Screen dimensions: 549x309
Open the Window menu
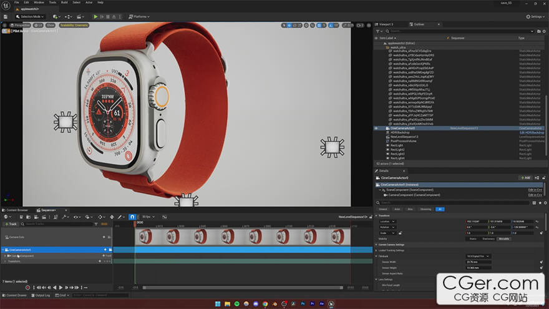[39, 2]
